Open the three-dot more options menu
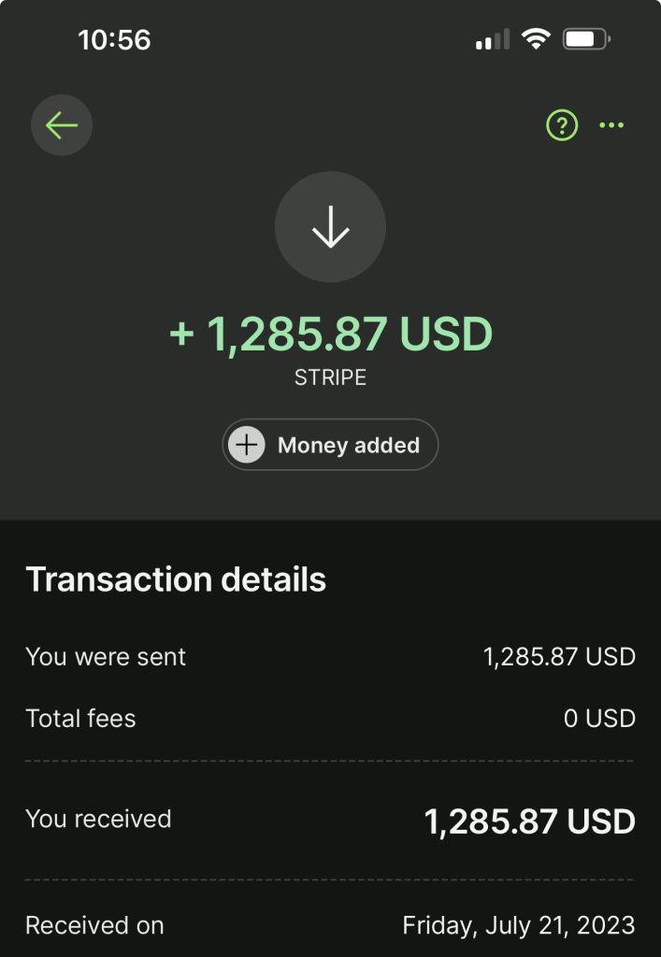661x957 pixels. tap(611, 125)
